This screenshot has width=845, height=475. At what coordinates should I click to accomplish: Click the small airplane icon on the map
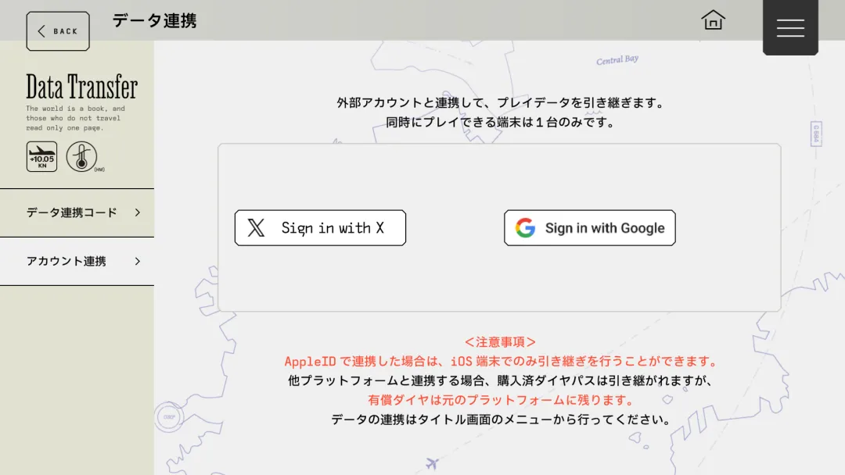click(x=432, y=463)
